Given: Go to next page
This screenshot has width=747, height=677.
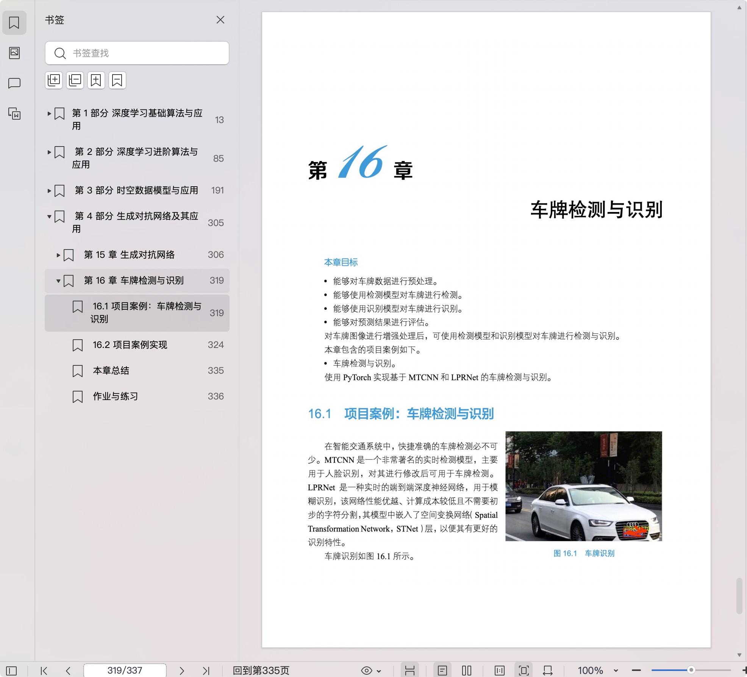Looking at the screenshot, I should coord(182,671).
